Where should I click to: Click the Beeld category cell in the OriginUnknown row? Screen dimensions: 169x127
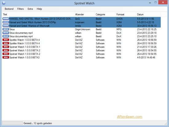click(99, 29)
